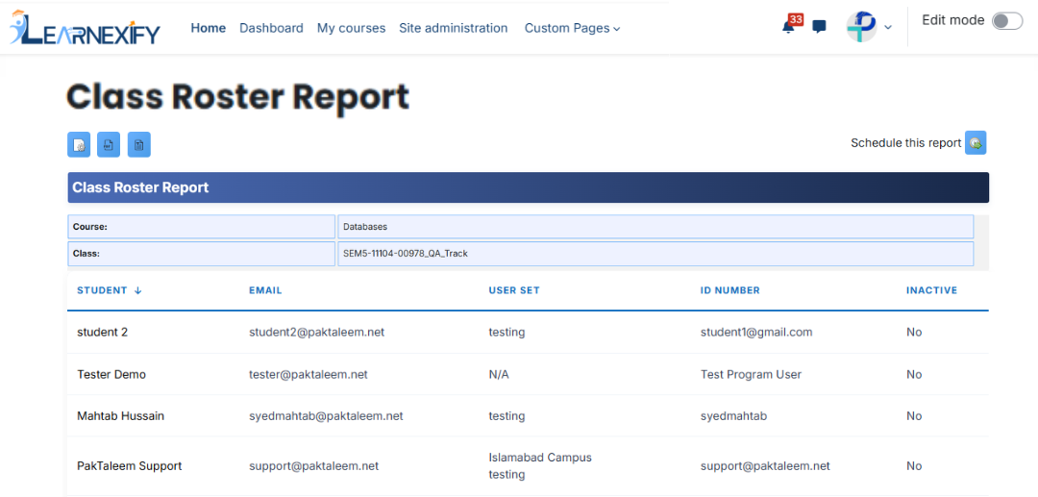Select the PakTaleem Support name cell

pyautogui.click(x=129, y=466)
